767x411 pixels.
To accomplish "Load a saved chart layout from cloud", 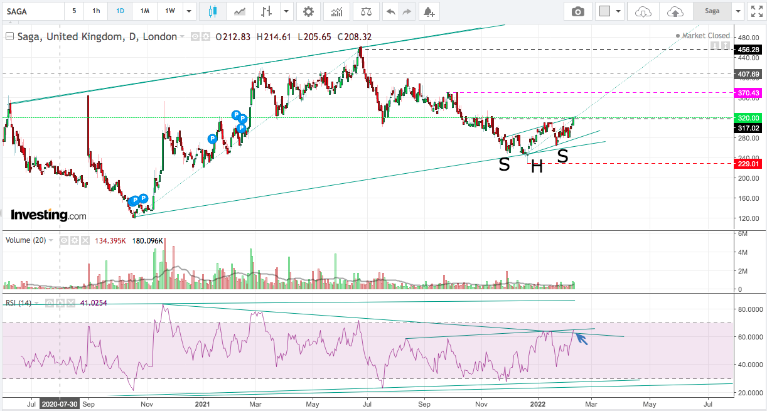I will 643,11.
